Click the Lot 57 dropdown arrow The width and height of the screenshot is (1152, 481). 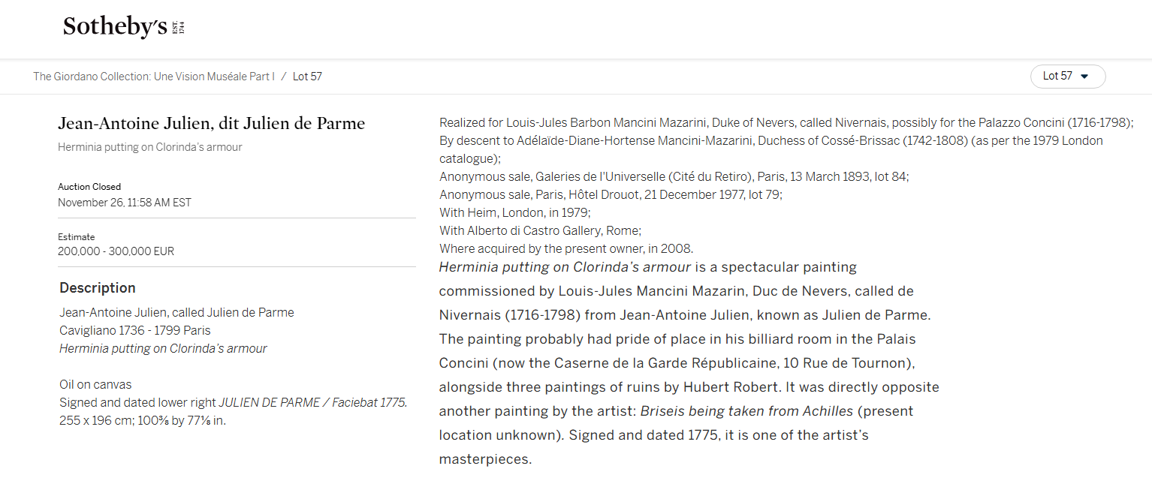1084,77
